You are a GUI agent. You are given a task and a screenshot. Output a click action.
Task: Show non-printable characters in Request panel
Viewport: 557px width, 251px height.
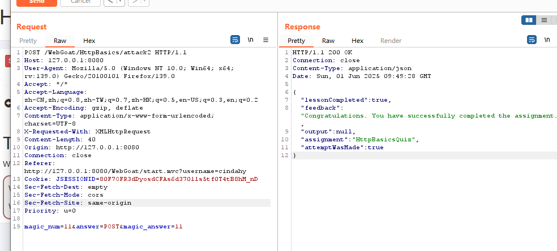click(250, 40)
